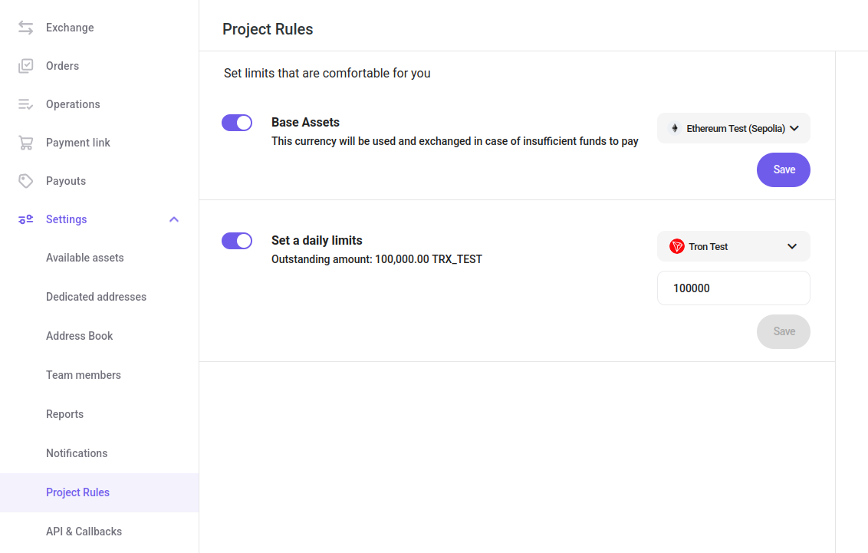
Task: Click the Tron logo icon in dropdown
Action: tap(676, 246)
